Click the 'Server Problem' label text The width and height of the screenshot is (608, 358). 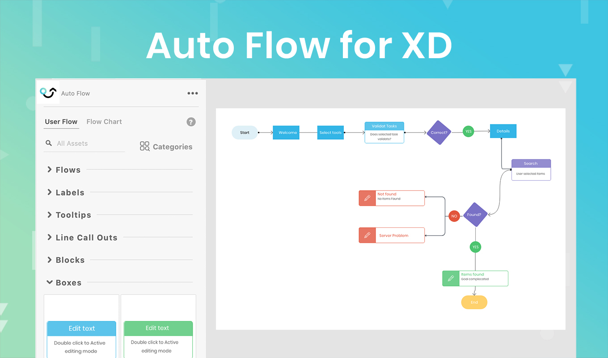click(394, 235)
